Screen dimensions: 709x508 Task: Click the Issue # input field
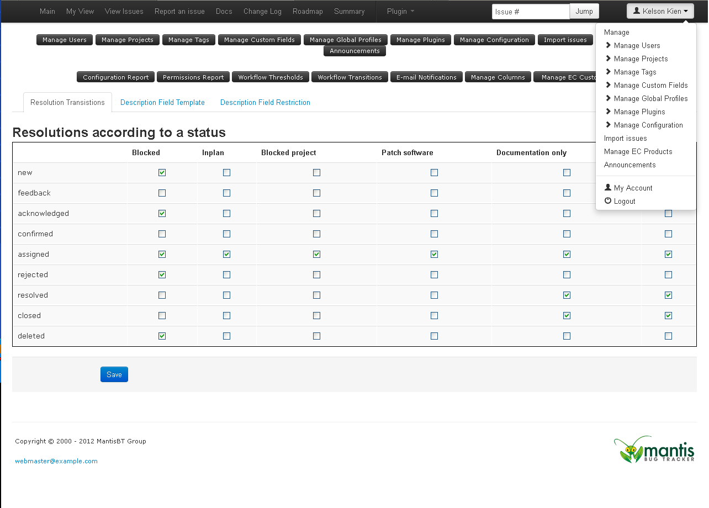click(530, 11)
